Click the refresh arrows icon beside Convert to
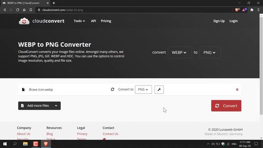This screenshot has width=263, height=148. [x=112, y=90]
